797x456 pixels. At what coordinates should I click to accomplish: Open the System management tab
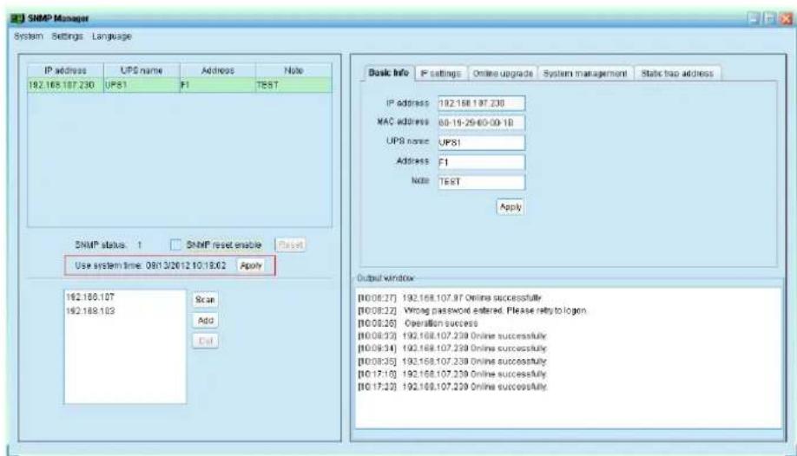pyautogui.click(x=585, y=73)
